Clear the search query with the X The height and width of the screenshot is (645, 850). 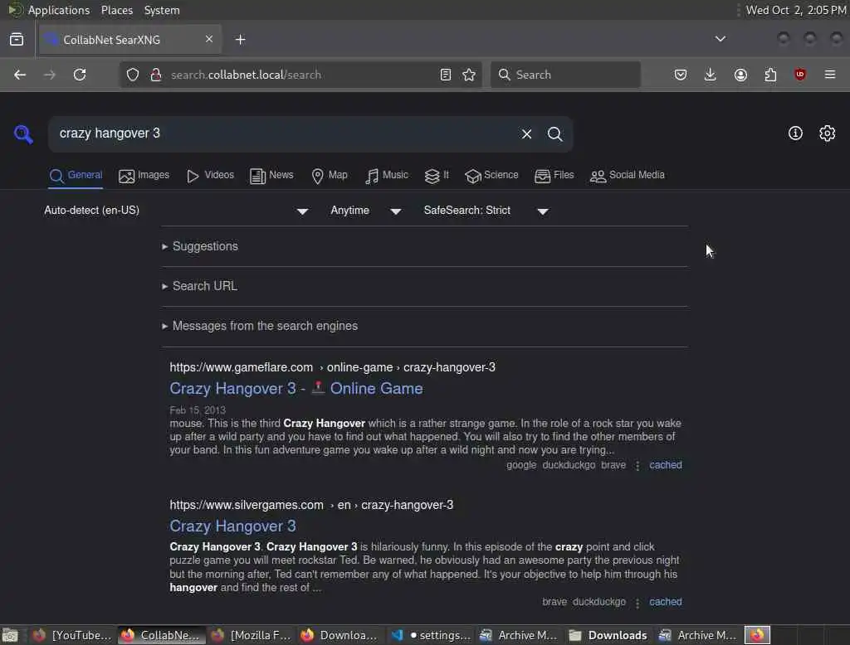point(526,133)
